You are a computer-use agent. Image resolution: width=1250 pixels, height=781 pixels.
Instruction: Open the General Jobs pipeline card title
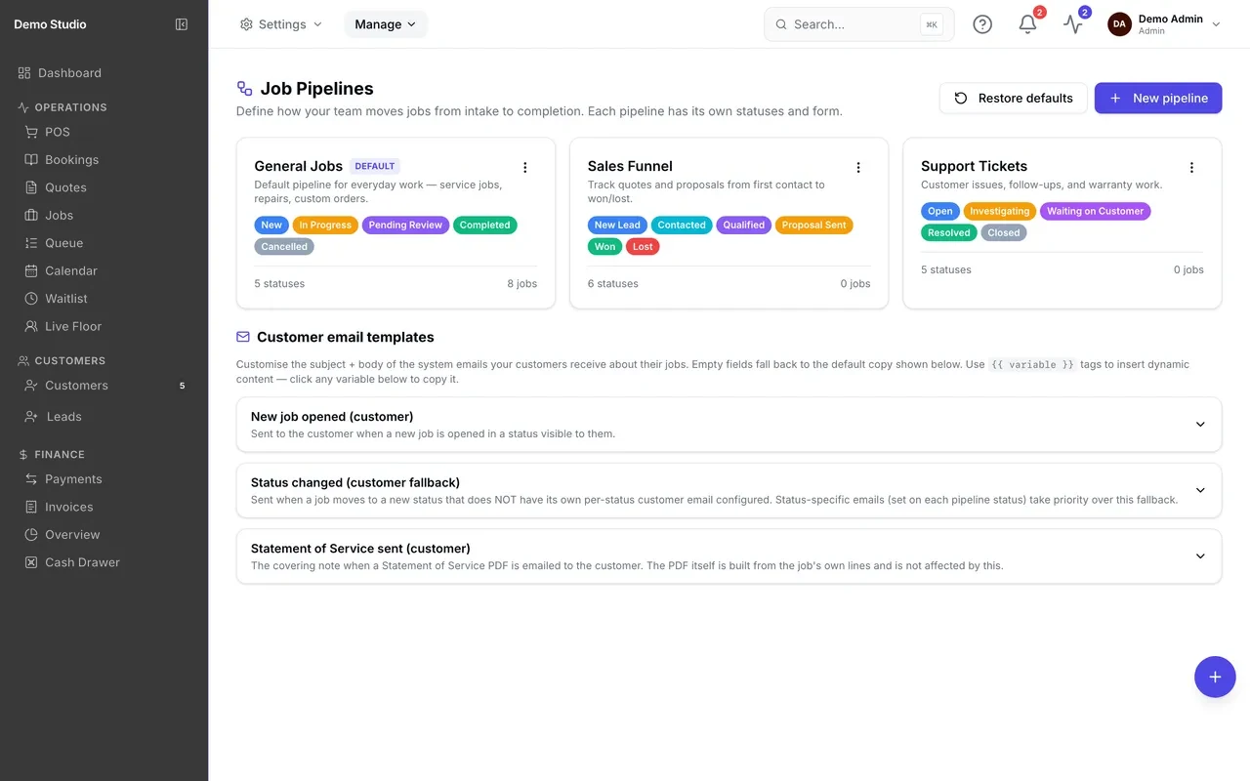(x=298, y=166)
